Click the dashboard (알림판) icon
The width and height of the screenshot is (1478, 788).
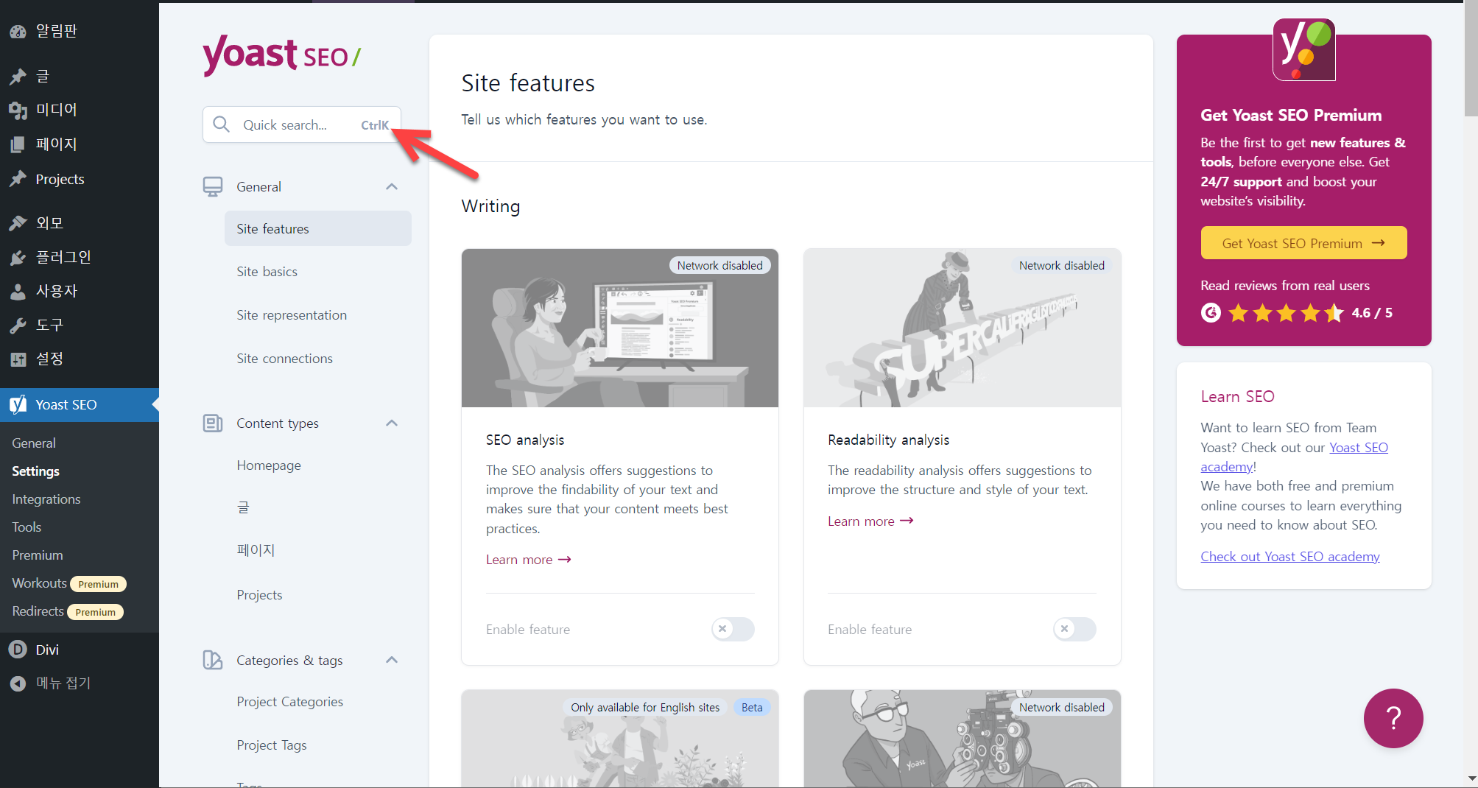[18, 31]
